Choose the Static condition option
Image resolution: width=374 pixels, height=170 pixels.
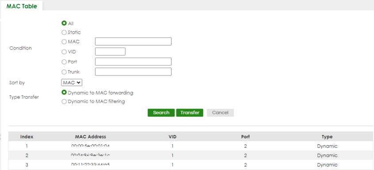coord(64,32)
